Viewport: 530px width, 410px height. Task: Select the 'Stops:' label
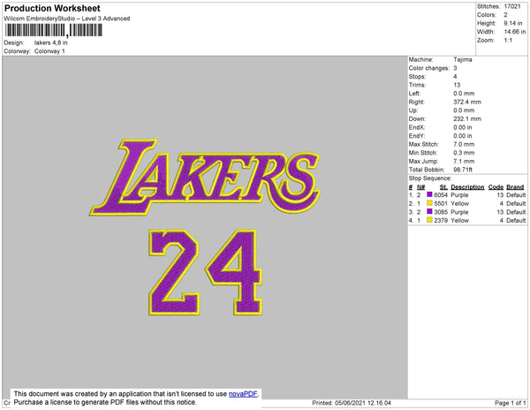(x=417, y=76)
